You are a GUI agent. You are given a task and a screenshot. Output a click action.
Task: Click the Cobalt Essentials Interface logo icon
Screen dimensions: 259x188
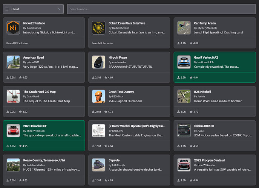click(x=99, y=27)
